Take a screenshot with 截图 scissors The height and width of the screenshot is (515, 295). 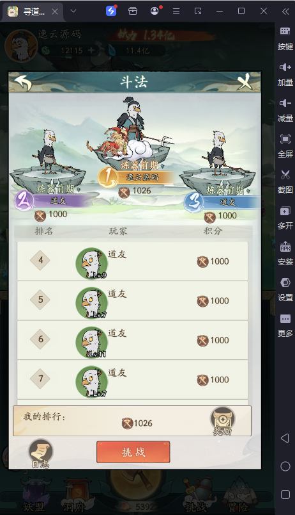(285, 182)
